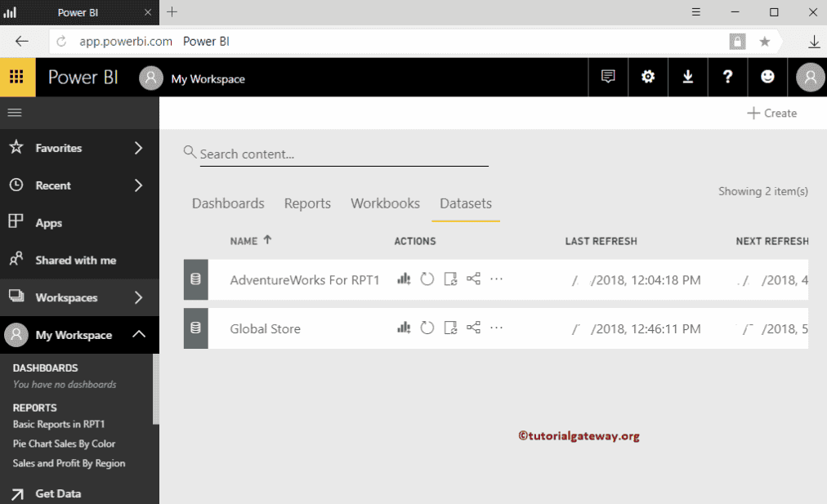Create report icon for Global Store

404,328
